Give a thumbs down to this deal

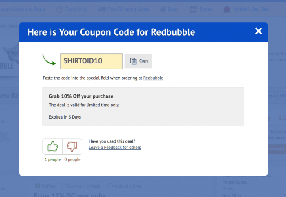(x=72, y=146)
